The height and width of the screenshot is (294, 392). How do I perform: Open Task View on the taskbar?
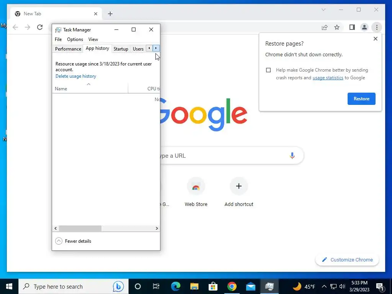click(x=156, y=286)
